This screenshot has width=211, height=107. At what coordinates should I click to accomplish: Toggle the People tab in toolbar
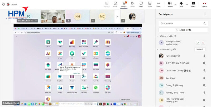[x=124, y=4]
